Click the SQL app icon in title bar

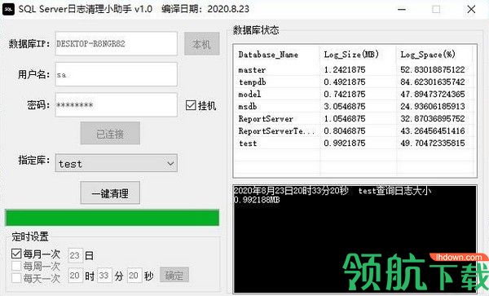click(8, 9)
